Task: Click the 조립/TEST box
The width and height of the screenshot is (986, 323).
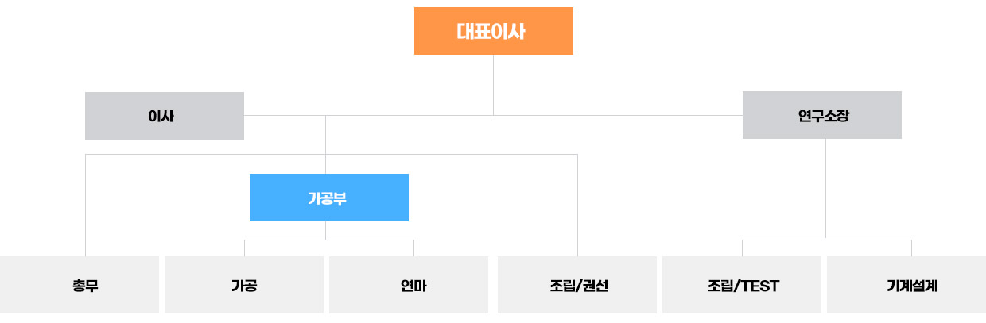Action: pos(742,285)
